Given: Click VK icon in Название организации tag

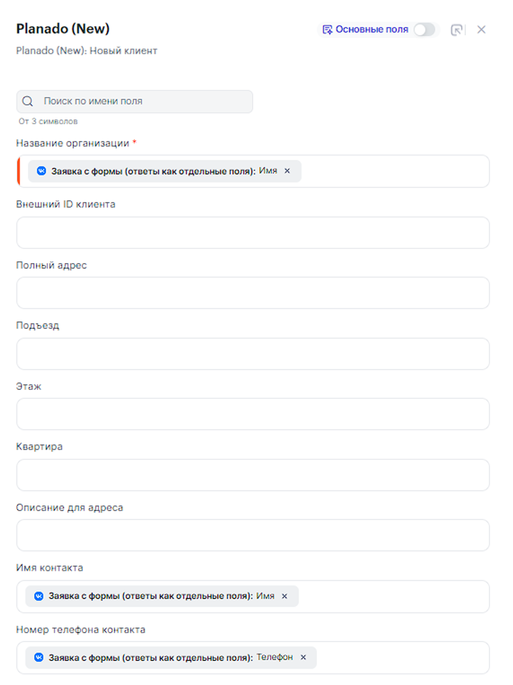Looking at the screenshot, I should 41,171.
